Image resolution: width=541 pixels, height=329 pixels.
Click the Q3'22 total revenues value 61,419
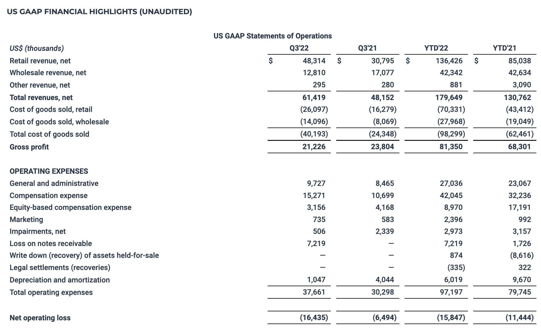[314, 97]
